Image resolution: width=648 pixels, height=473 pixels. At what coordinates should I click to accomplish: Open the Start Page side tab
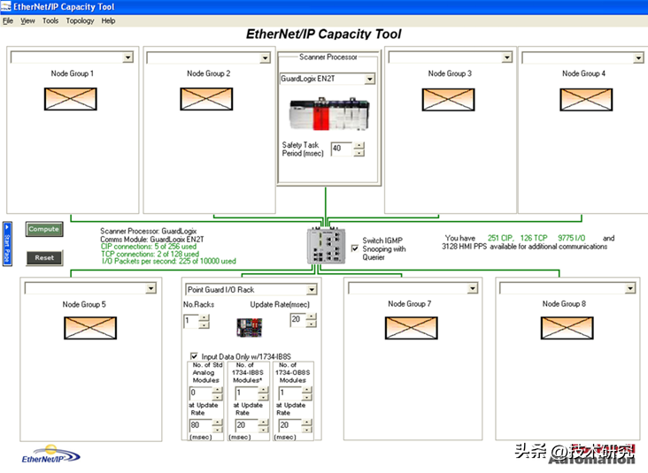point(7,244)
